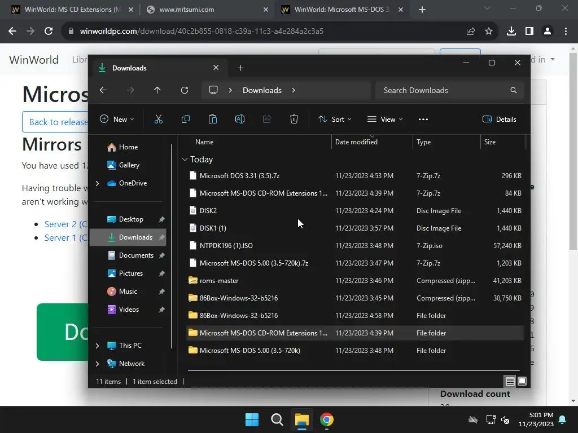Select Home in navigation pane

[x=128, y=147]
